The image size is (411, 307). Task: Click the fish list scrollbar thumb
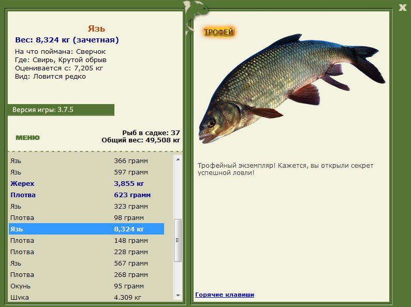point(178,240)
